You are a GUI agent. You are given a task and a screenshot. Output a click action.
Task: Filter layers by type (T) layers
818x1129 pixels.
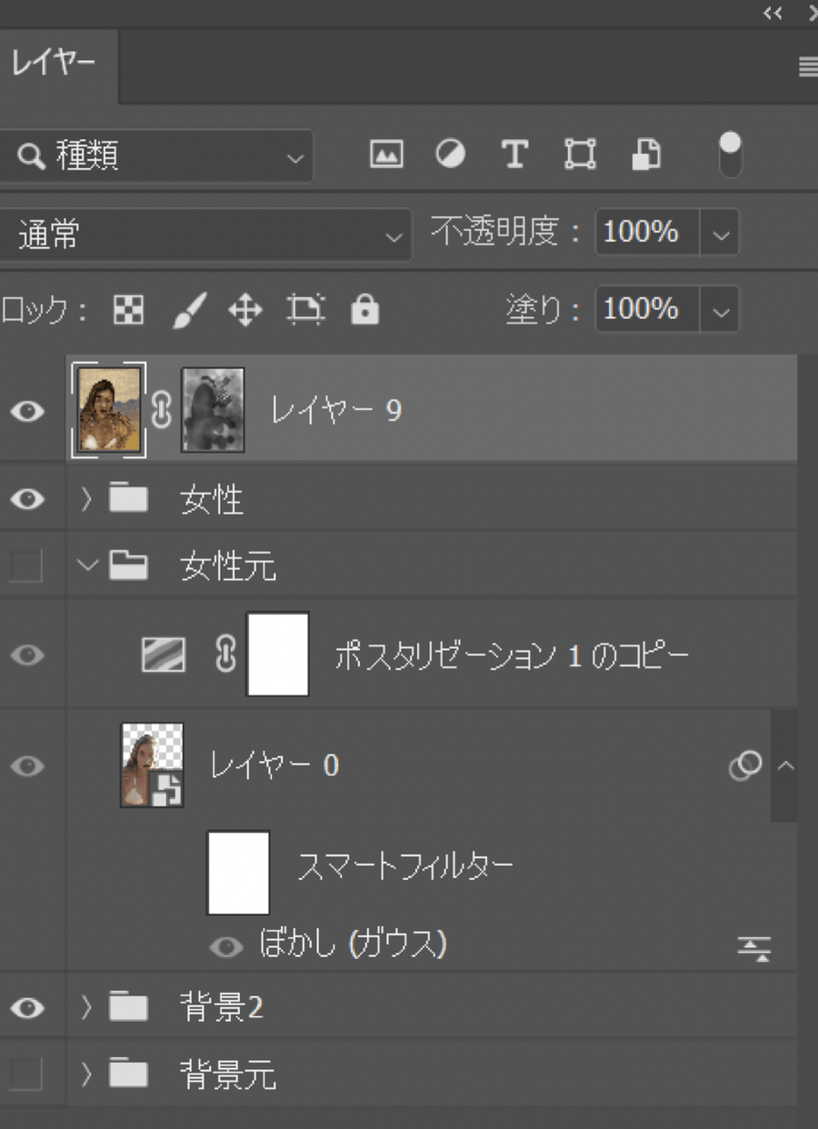pos(515,155)
